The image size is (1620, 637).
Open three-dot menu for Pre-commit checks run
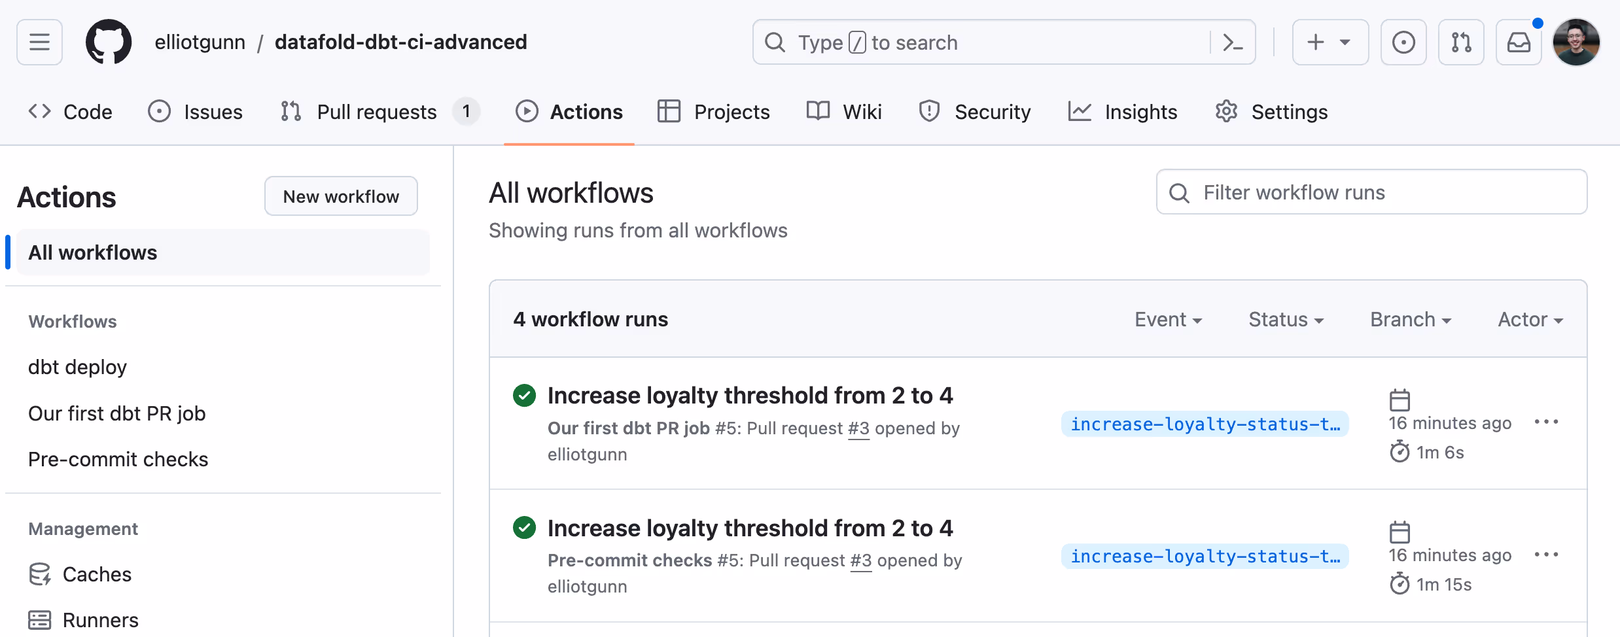click(x=1547, y=555)
